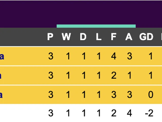Click the teal active tab indicator bar
Image resolution: width=162 pixels, height=122 pixels.
[x=96, y=26]
